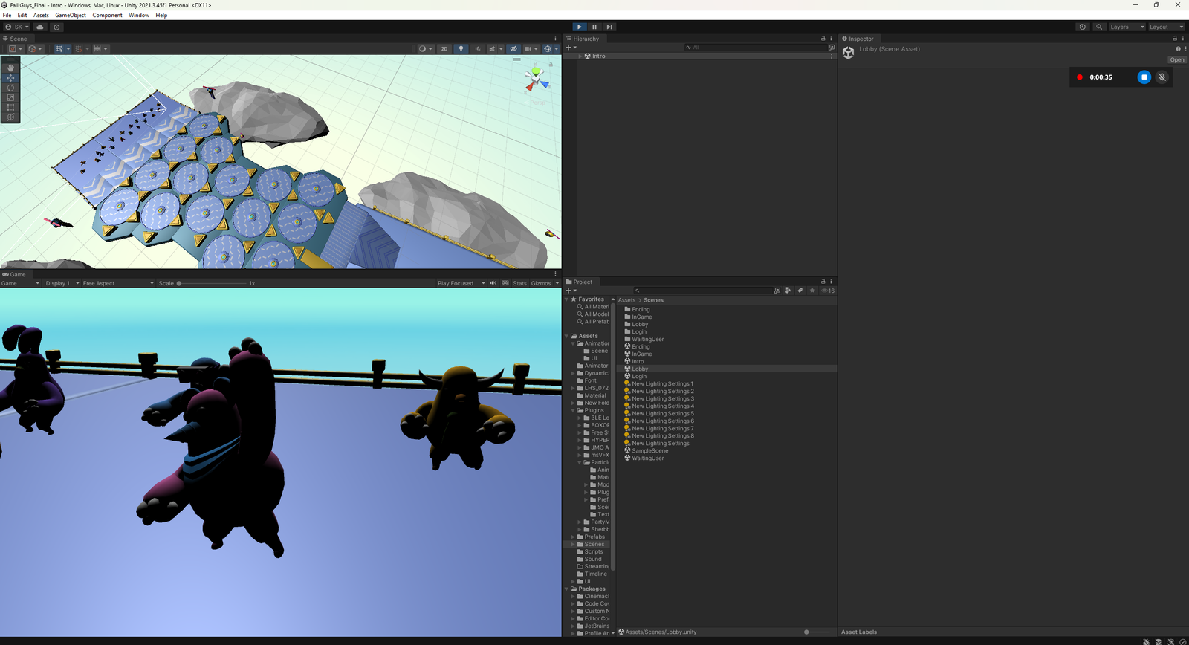Open Intro scene options kebab menu
This screenshot has height=645, width=1189.
832,56
